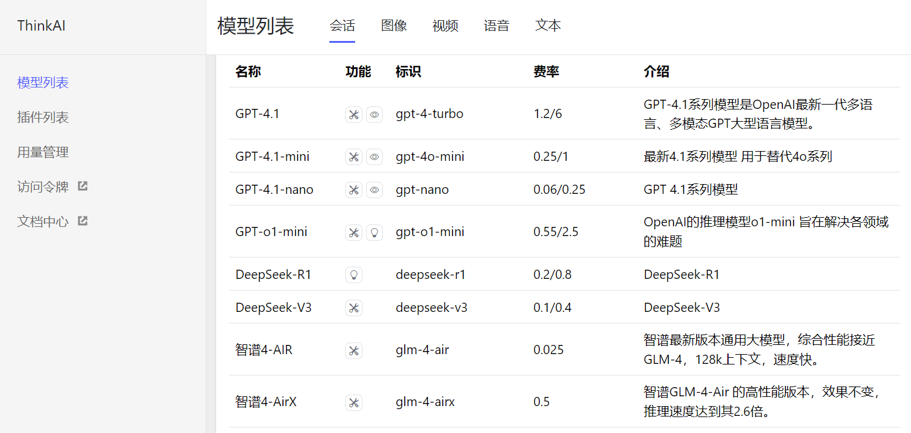Click the 智谱4-AIR model name
The width and height of the screenshot is (911, 433).
(264, 350)
